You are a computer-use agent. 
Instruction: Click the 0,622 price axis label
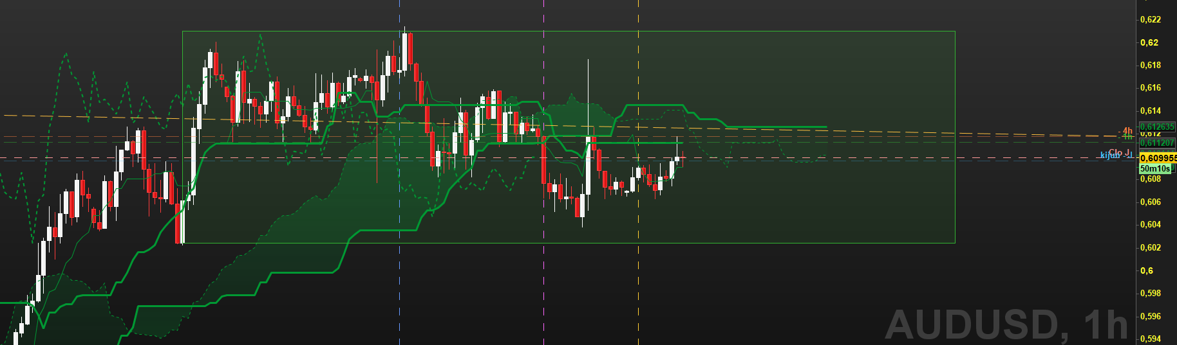(x=1151, y=19)
